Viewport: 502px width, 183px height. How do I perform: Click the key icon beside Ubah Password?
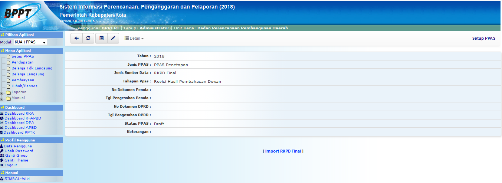coord(2,151)
